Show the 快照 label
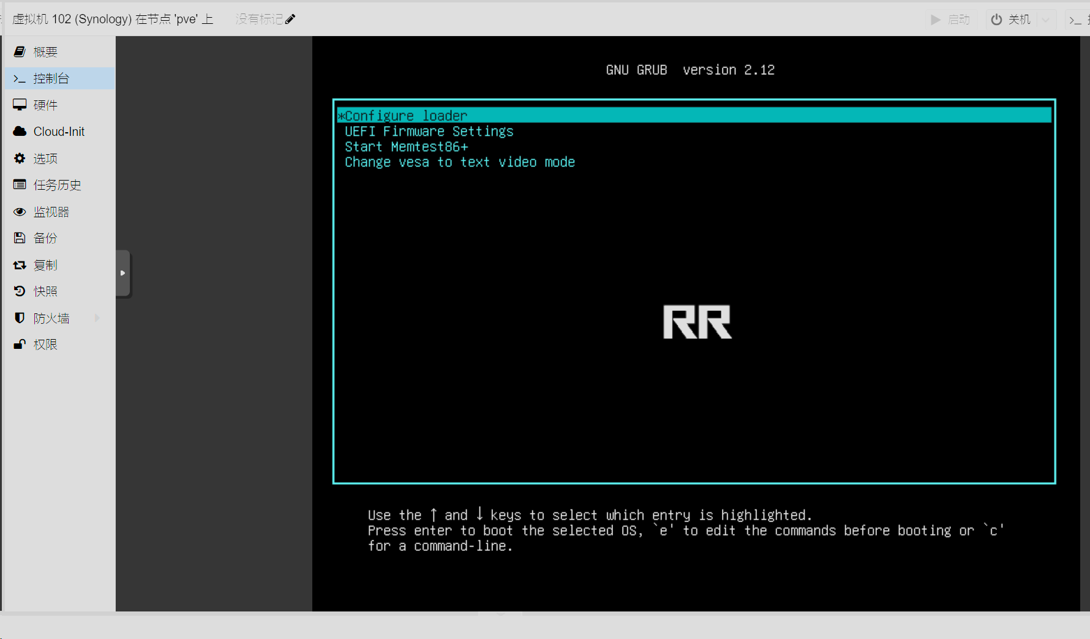 pos(45,291)
